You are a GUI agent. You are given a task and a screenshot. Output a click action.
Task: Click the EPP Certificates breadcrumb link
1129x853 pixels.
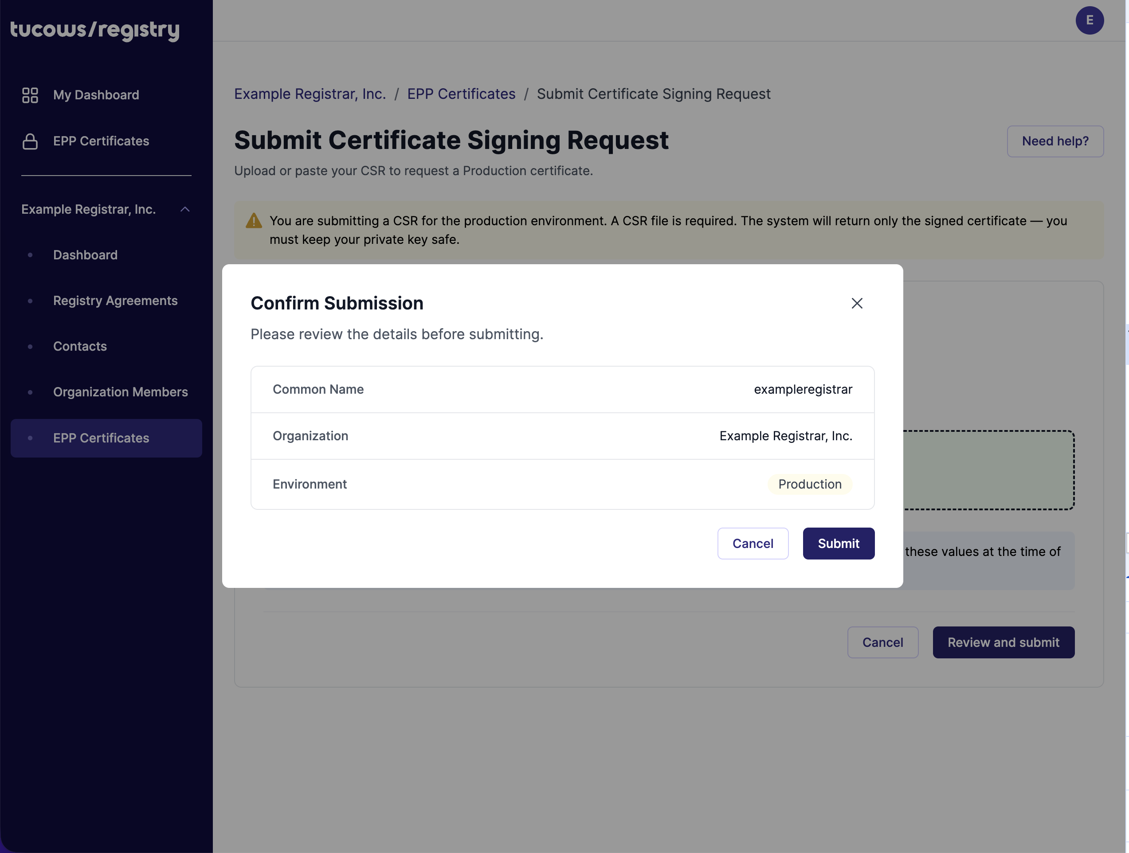(x=461, y=94)
